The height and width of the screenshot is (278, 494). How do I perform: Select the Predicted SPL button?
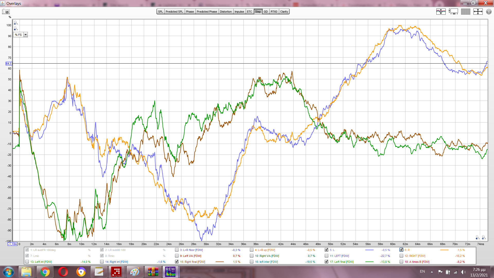point(174,12)
